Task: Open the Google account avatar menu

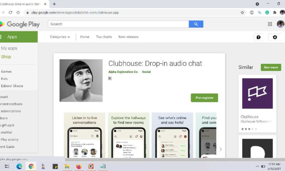Action: (281, 24)
